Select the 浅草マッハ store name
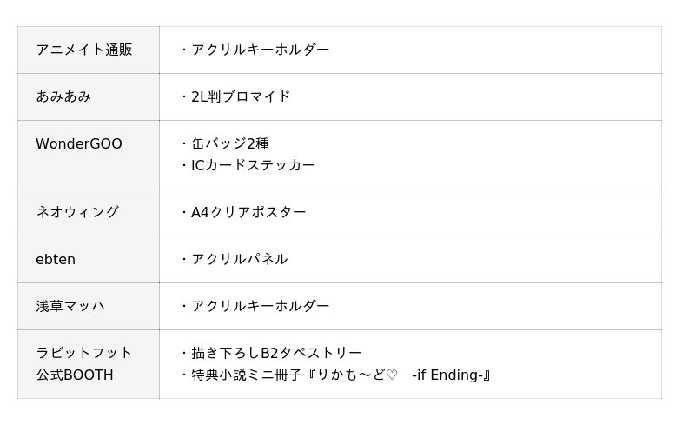695x425 pixels. coord(70,306)
